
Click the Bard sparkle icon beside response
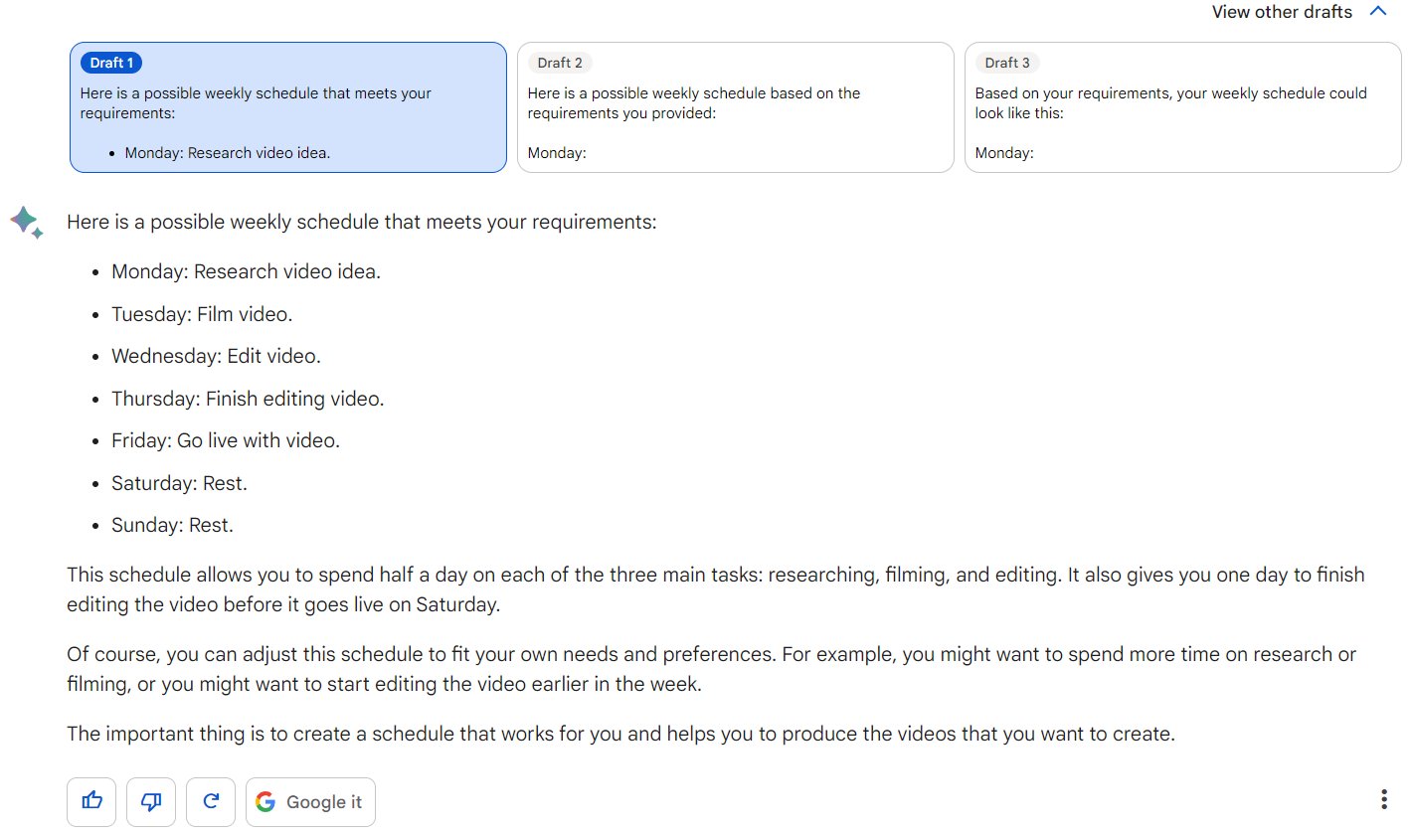pos(27,222)
